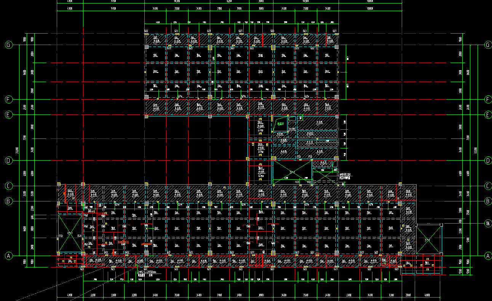Select the right axis bubble D
The image size is (492, 301).
tap(487, 161)
